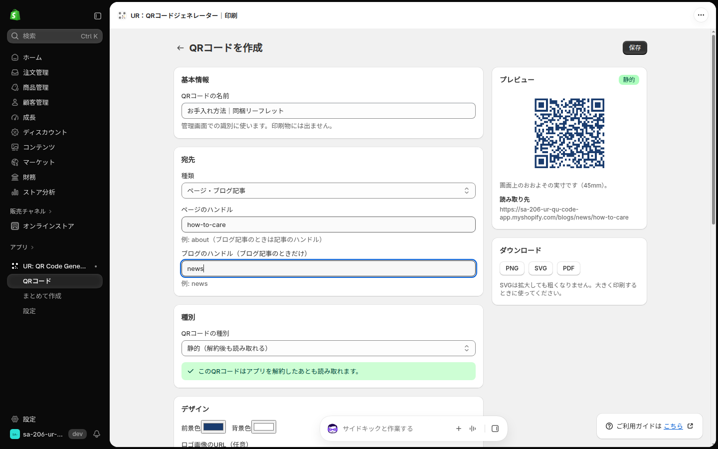Viewport: 718px width, 449px height.
Task: Toggle the Sidekick side panel icon
Action: [495, 429]
